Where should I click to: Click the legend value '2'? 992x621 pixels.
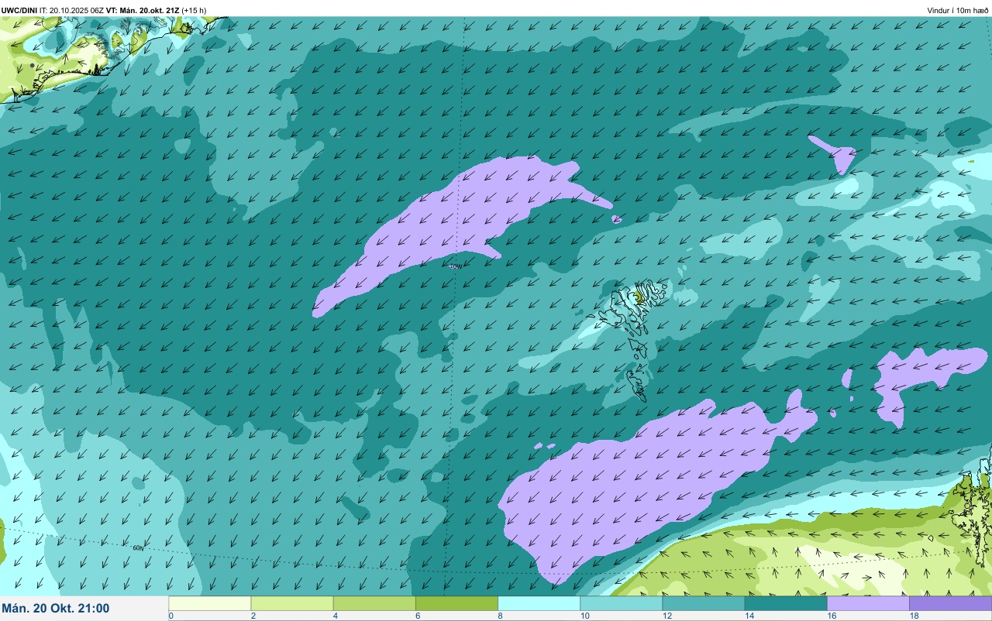point(253,616)
